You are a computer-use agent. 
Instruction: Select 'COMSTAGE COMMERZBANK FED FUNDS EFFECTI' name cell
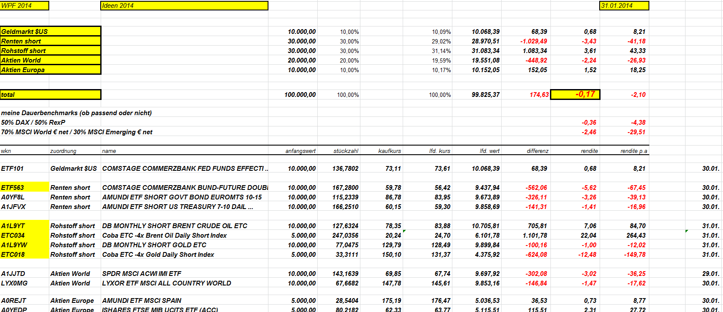coord(185,169)
